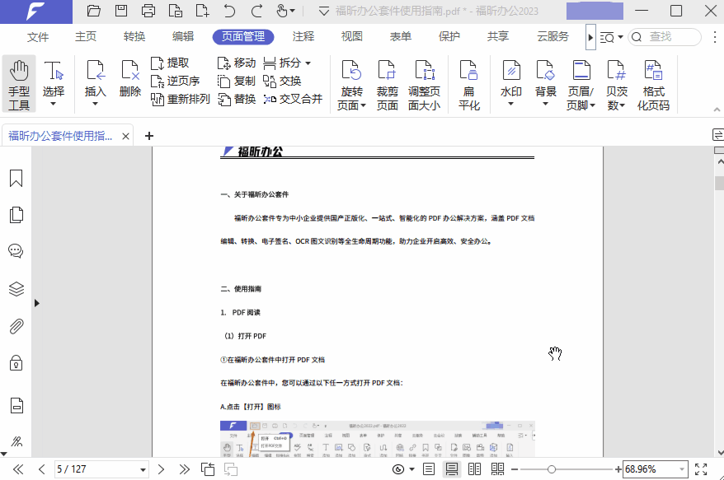Switch to the 注释 ribbon tab
The width and height of the screenshot is (724, 480).
click(302, 36)
